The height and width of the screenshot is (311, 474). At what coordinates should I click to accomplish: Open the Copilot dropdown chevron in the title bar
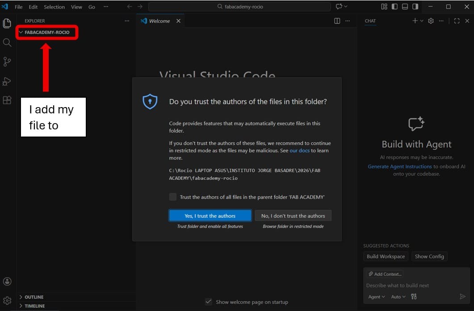point(346,6)
